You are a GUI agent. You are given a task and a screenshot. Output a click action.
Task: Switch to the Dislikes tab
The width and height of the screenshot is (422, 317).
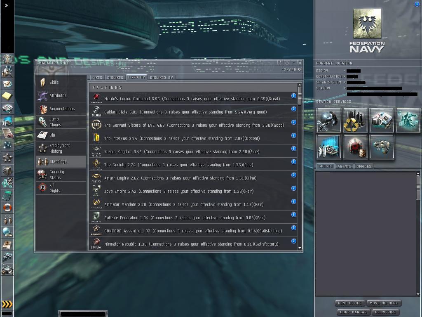pos(115,77)
